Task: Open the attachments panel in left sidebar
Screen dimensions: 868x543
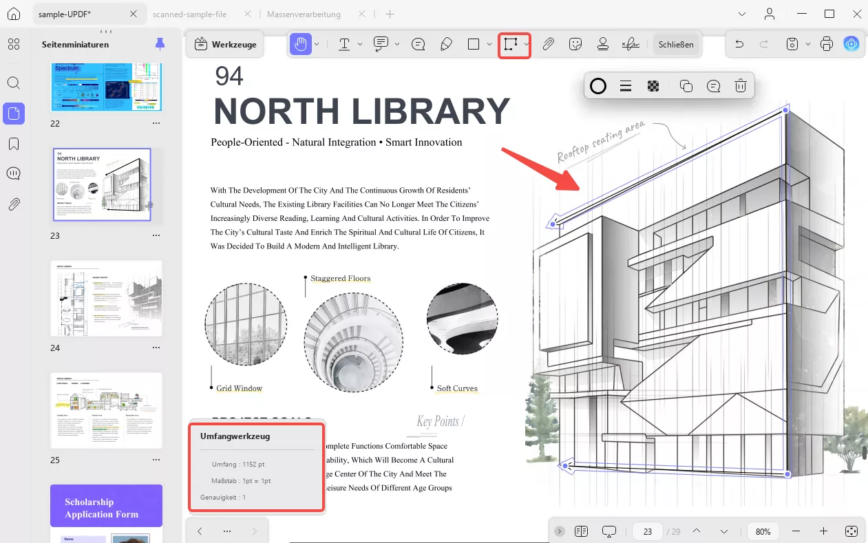Action: point(14,204)
